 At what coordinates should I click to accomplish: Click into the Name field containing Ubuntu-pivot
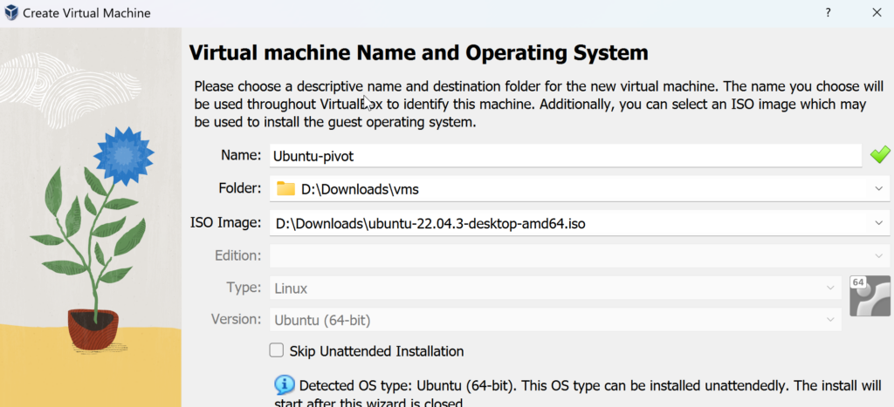[x=566, y=155]
